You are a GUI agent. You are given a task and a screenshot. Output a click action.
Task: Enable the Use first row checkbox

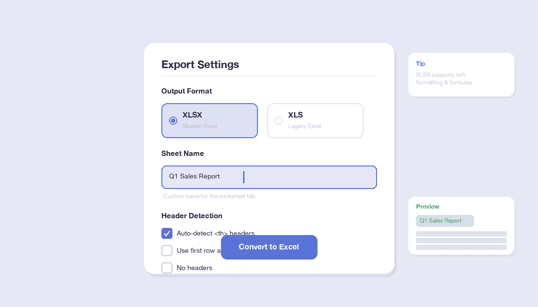(x=167, y=251)
